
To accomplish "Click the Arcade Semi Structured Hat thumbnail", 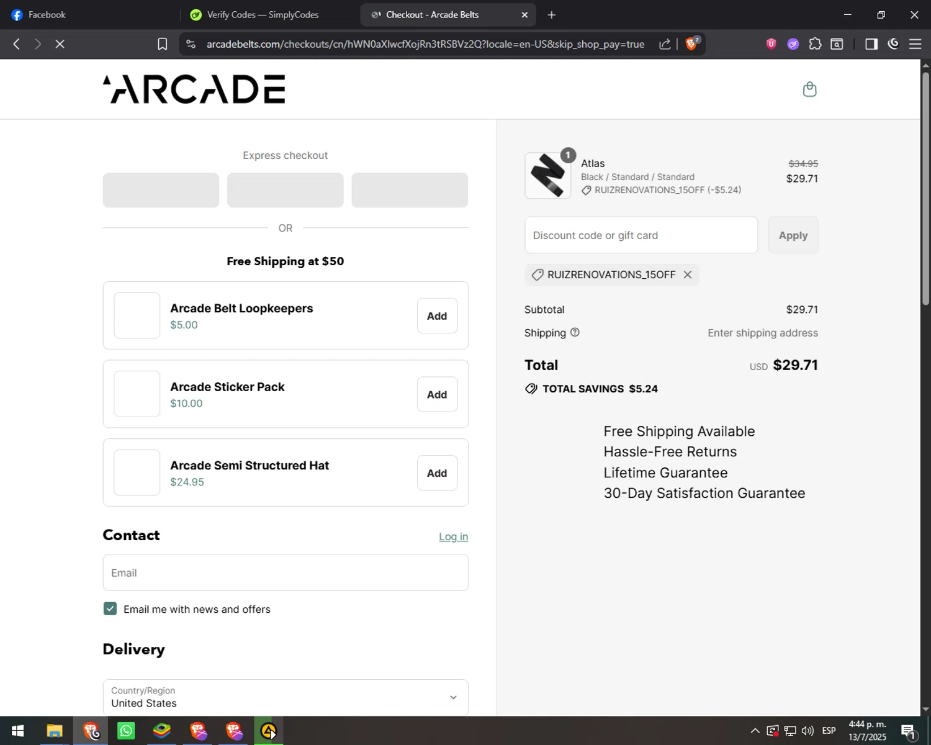I will tap(137, 472).
